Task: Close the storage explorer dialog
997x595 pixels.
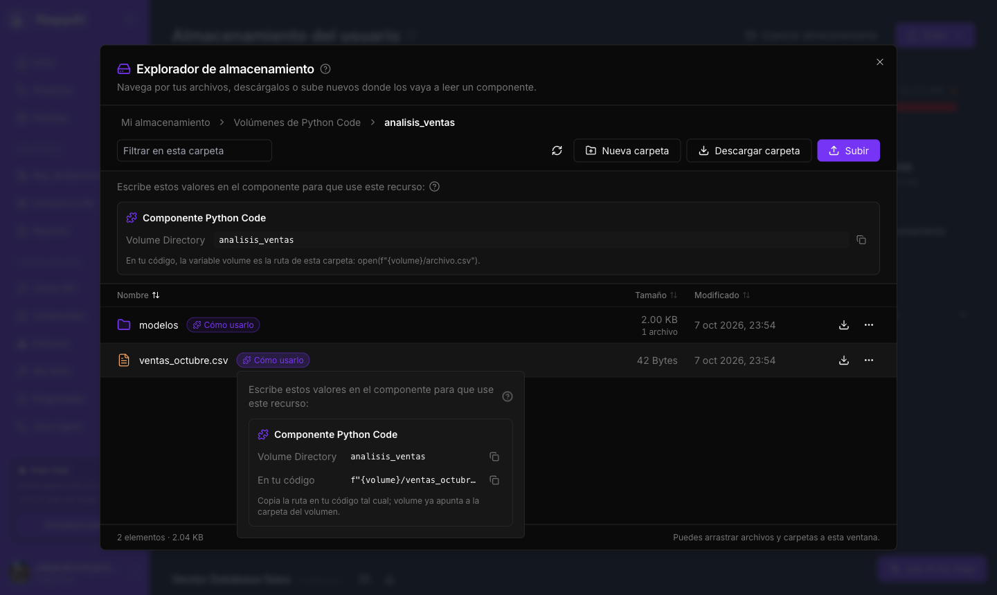Action: pos(880,62)
